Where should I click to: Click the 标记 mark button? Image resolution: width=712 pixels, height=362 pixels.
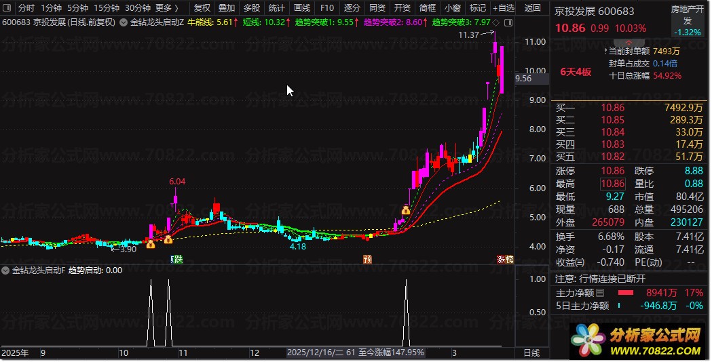click(x=477, y=7)
